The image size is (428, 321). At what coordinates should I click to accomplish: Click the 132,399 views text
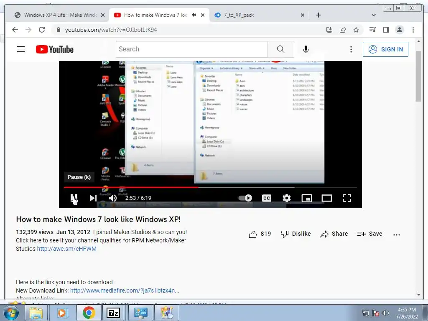point(35,232)
